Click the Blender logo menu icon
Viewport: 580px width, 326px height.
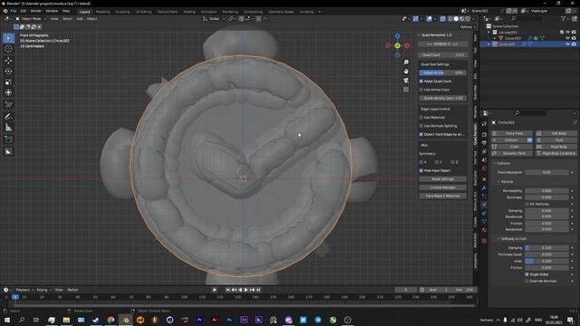[x=5, y=11]
